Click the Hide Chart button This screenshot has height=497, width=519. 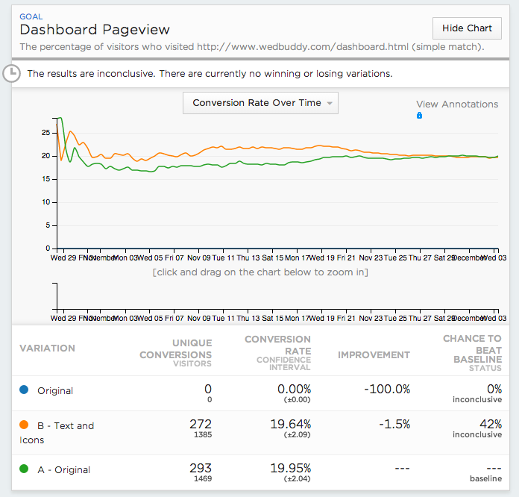click(467, 28)
